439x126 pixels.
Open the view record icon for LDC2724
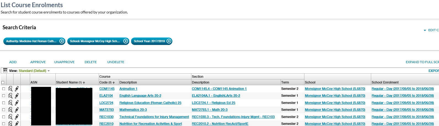[10, 103]
